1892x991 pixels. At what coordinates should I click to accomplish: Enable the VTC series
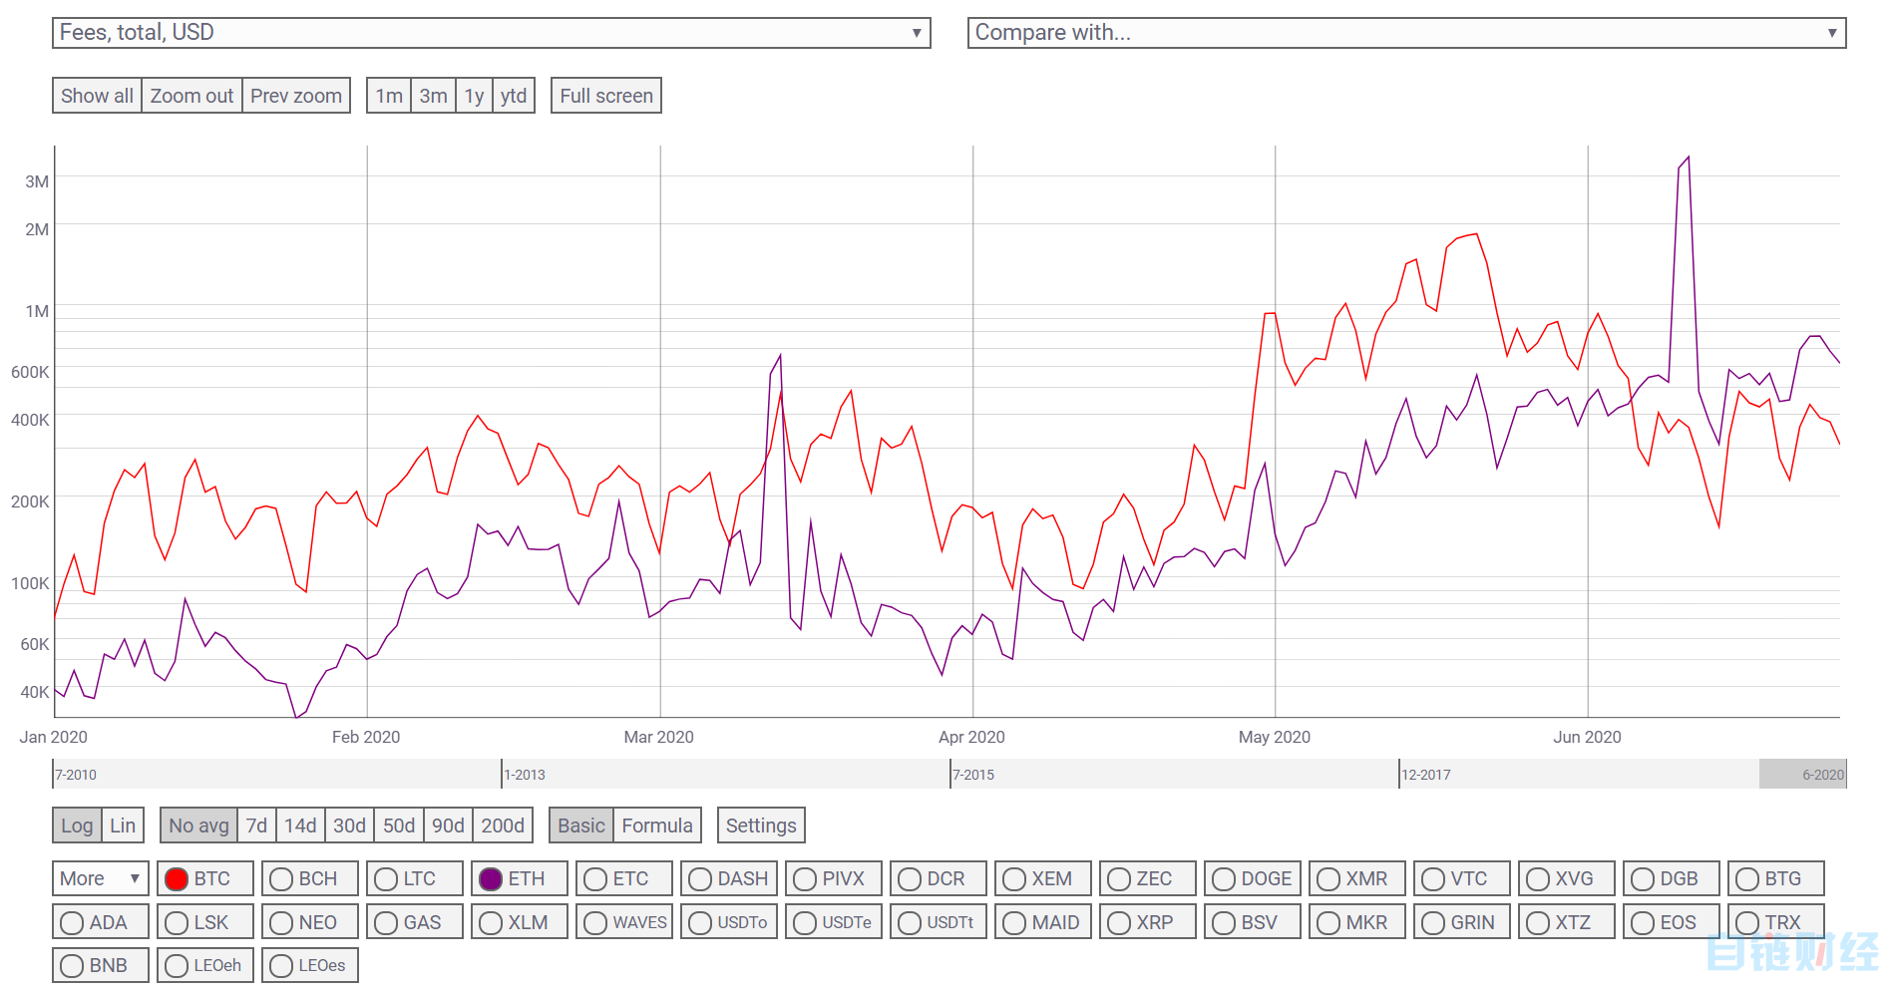pyautogui.click(x=1462, y=878)
